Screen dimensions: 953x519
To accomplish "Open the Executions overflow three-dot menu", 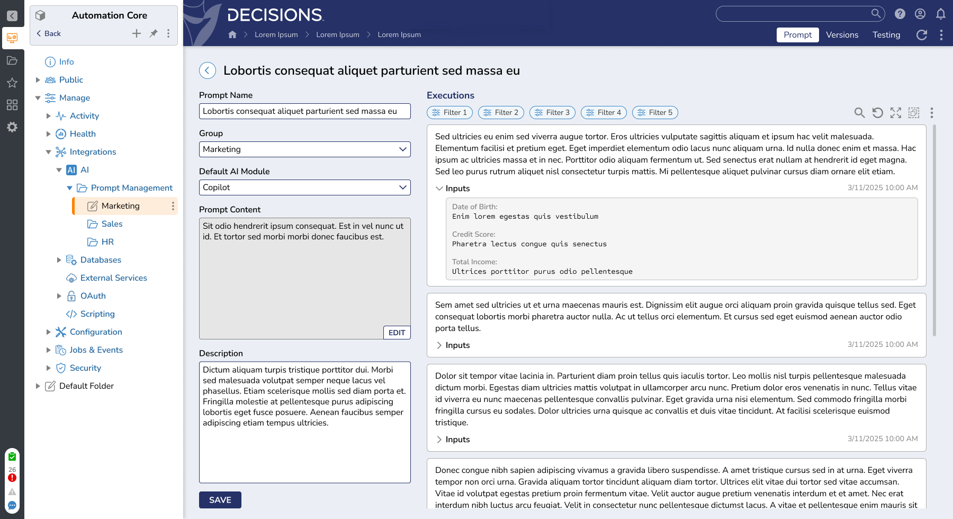I will pos(931,112).
